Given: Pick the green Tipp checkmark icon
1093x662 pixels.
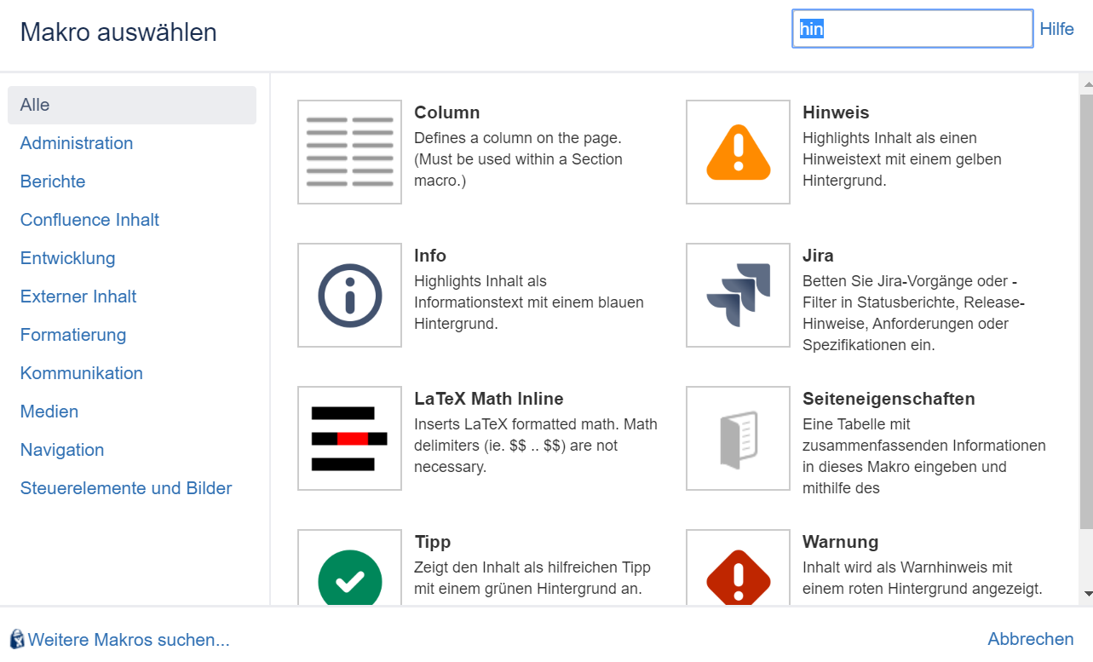Looking at the screenshot, I should pyautogui.click(x=349, y=571).
